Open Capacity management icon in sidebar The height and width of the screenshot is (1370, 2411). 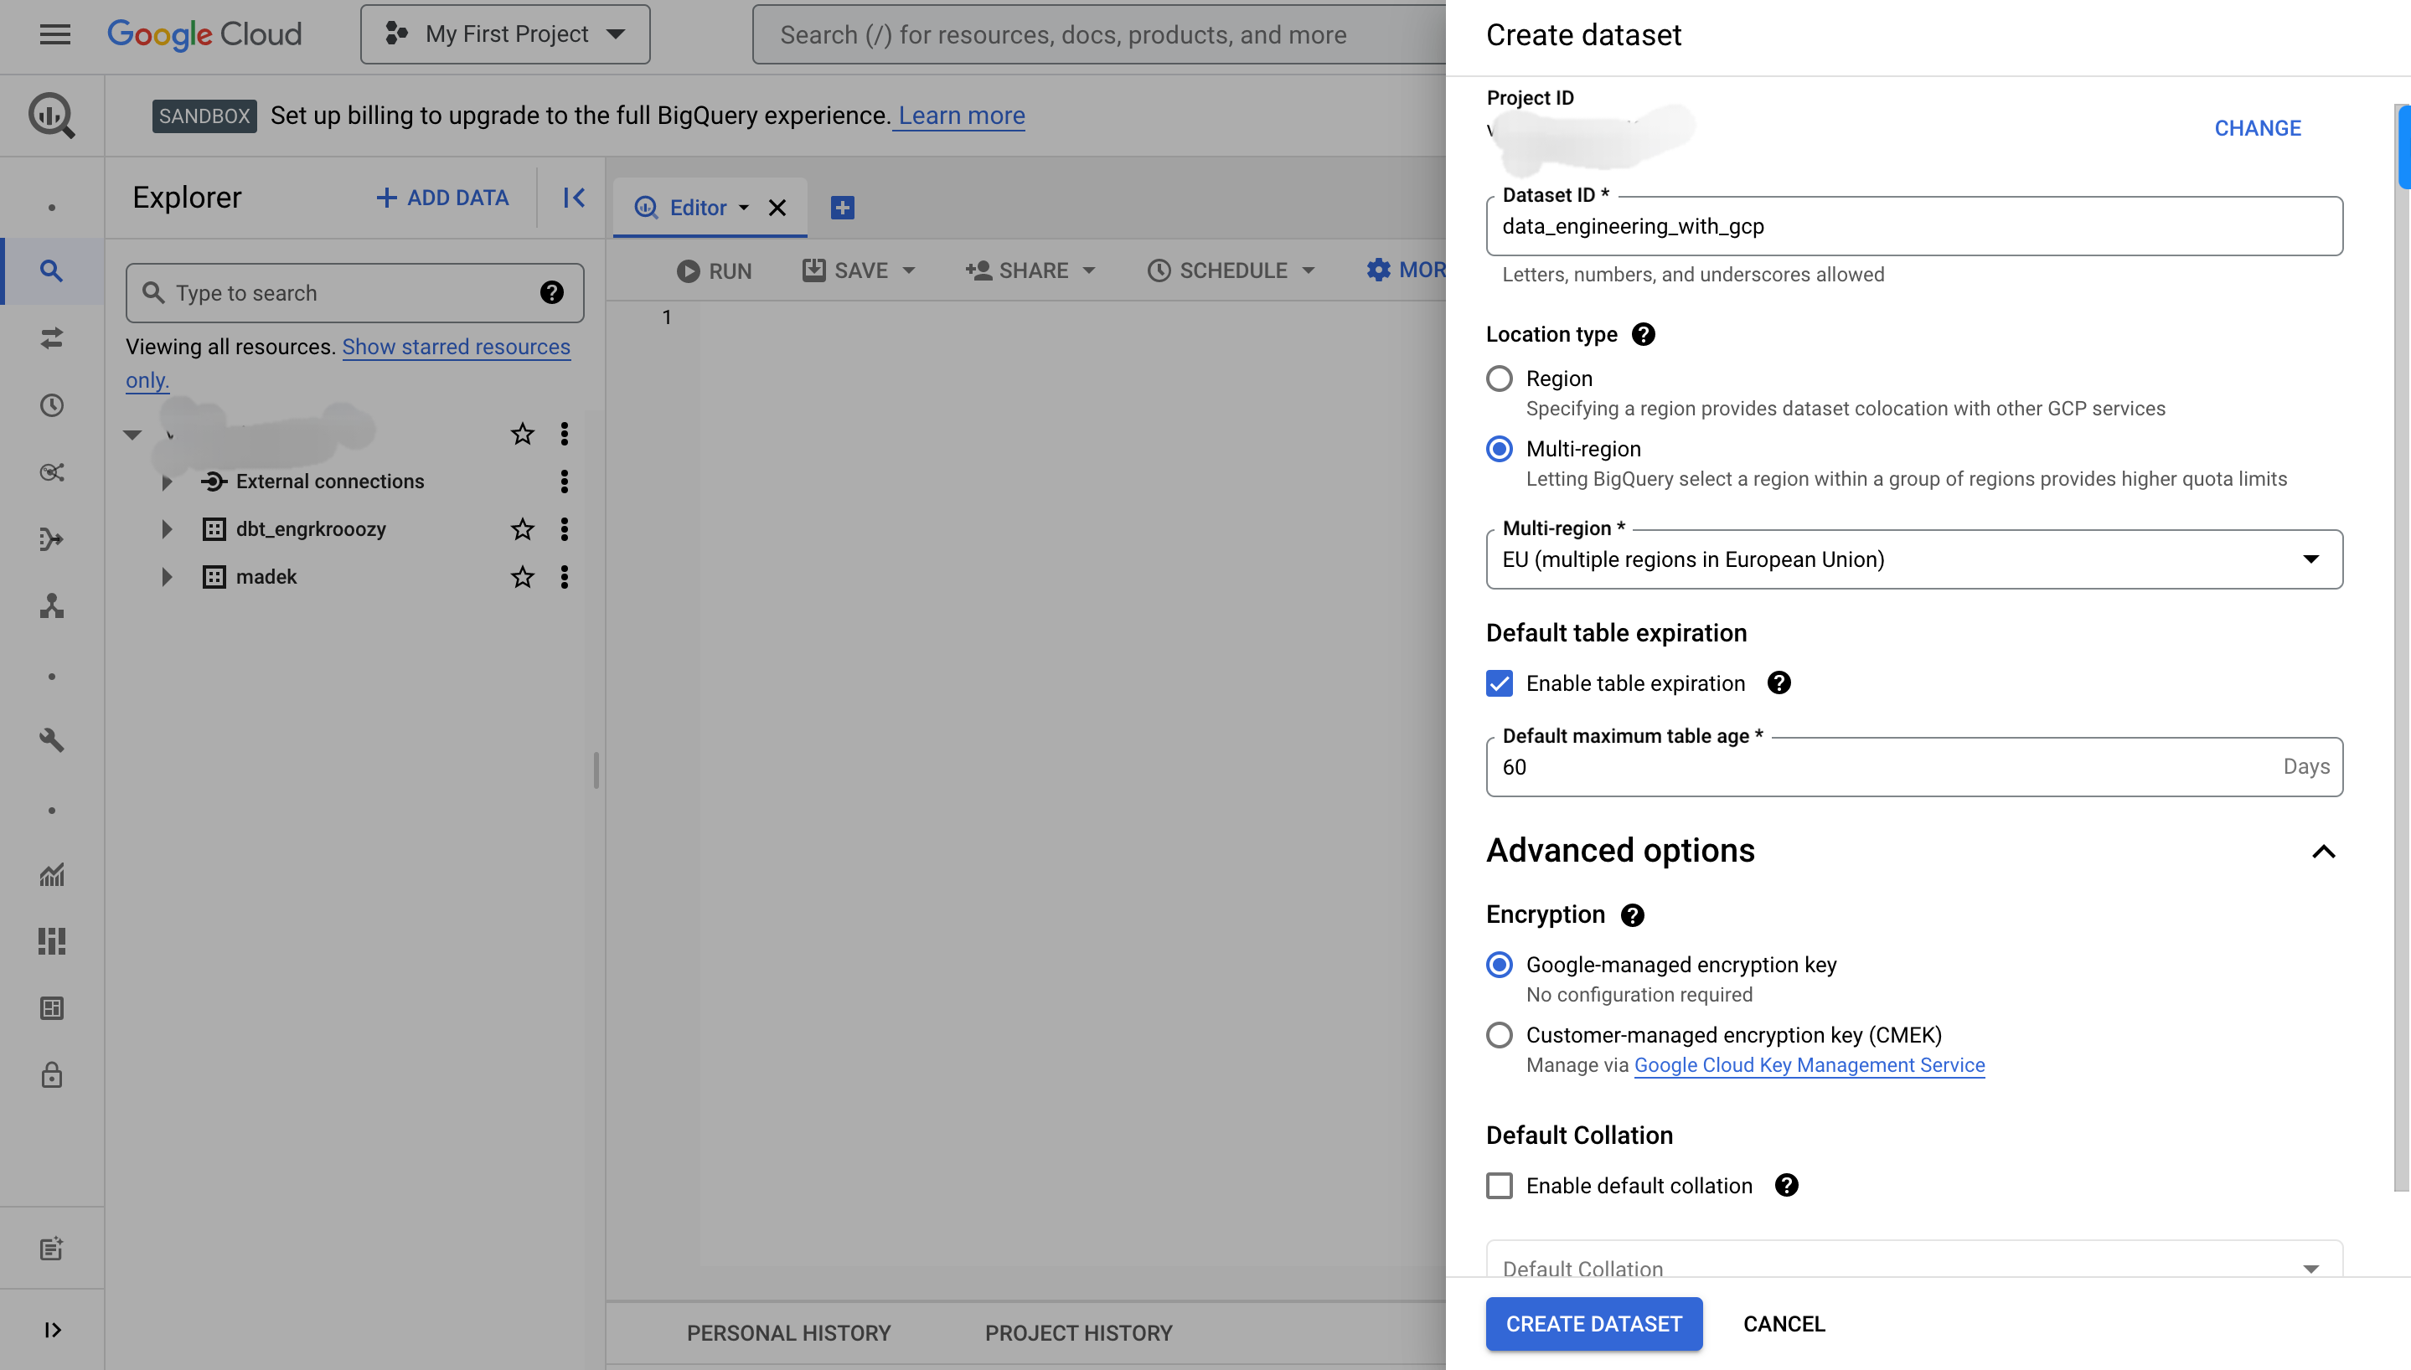[52, 941]
